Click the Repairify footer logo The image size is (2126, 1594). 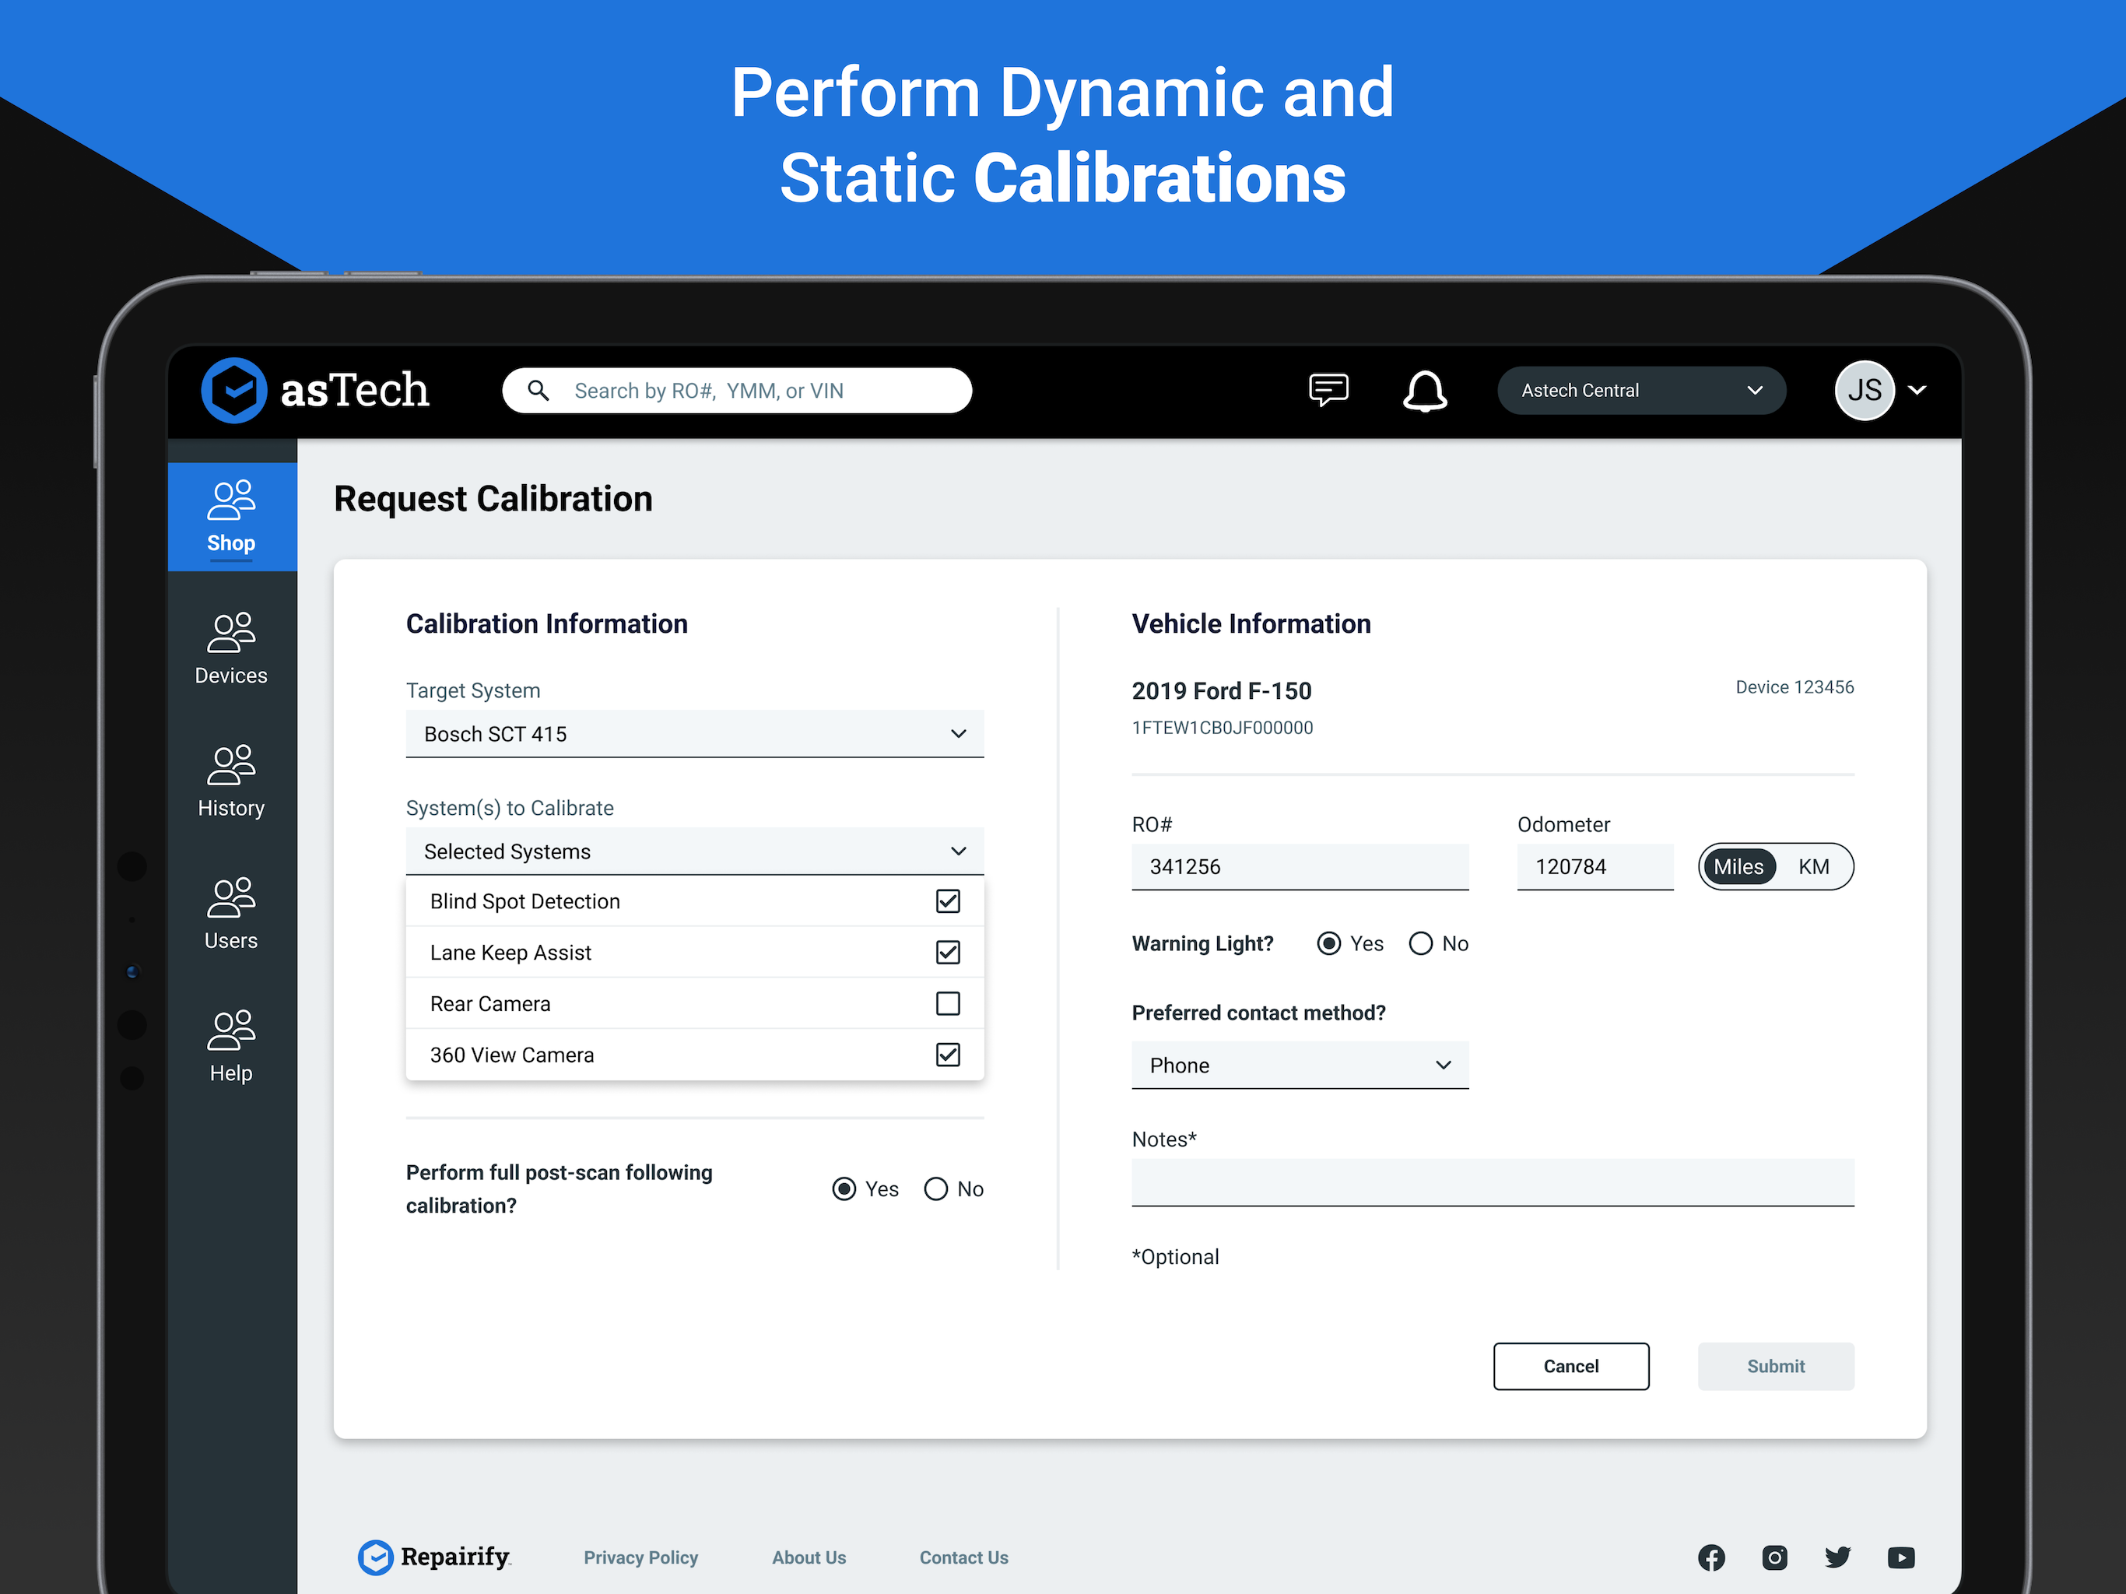click(x=433, y=1557)
